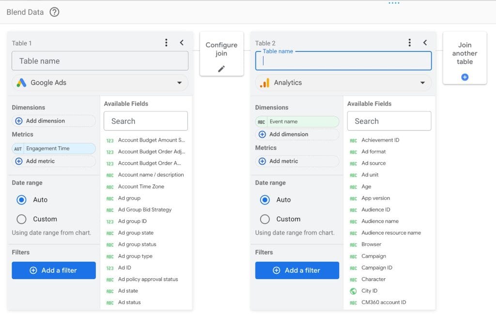The width and height of the screenshot is (496, 317).
Task: Click the text type icon beside CM360 account ID
Action: (x=353, y=303)
